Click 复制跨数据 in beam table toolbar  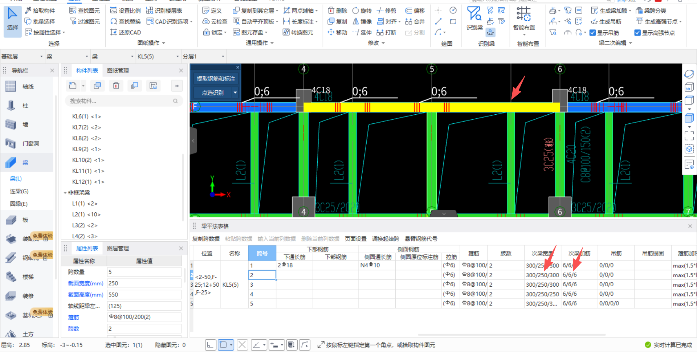click(206, 239)
